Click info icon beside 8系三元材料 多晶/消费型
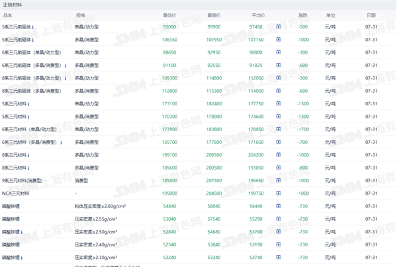The image size is (397, 267). click(x=28, y=168)
